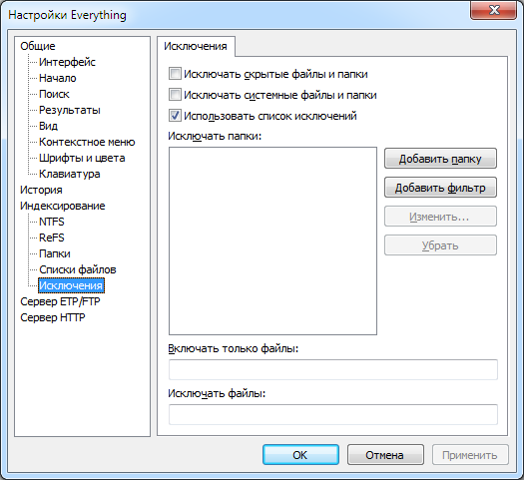This screenshot has height=480, width=524.
Task: Select Интерфейс in the settings tree
Action: click(67, 62)
